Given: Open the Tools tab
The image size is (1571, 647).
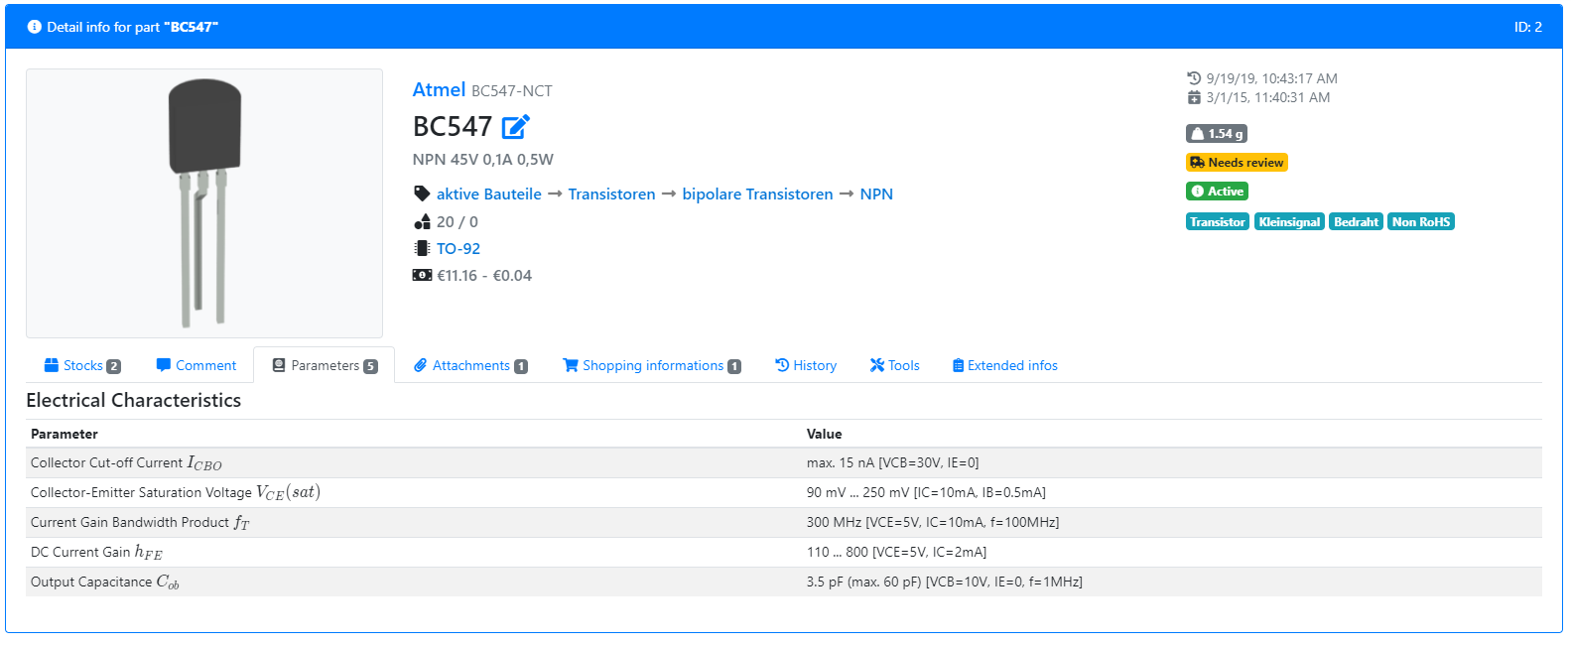Looking at the screenshot, I should coord(895,365).
